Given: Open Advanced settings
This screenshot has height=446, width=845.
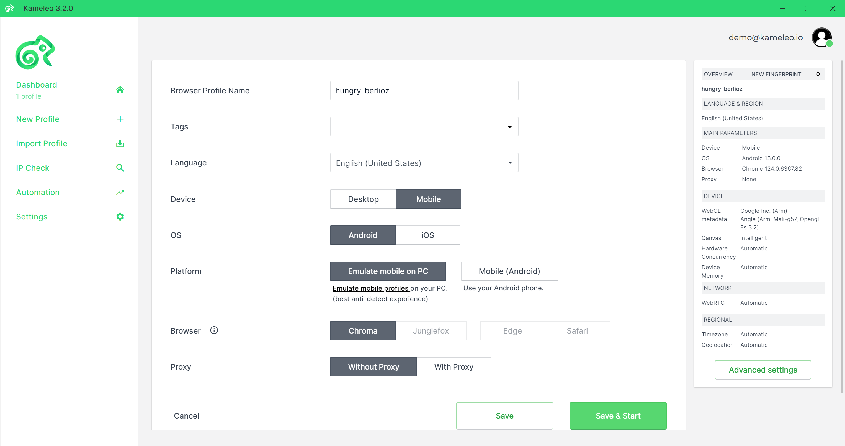Looking at the screenshot, I should 763,370.
